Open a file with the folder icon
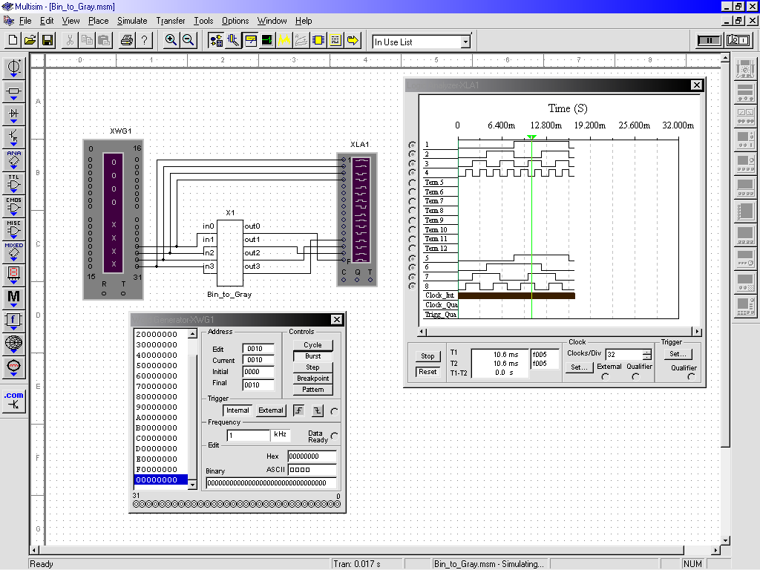760x570 pixels. pos(30,40)
